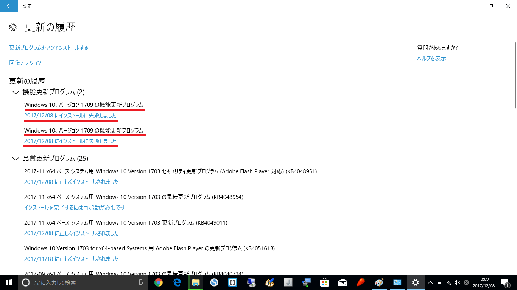Open the pen and notepad app on taskbar

tap(269, 282)
